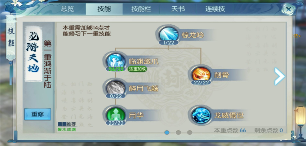Switch to the 连续技 tab

pos(215,9)
